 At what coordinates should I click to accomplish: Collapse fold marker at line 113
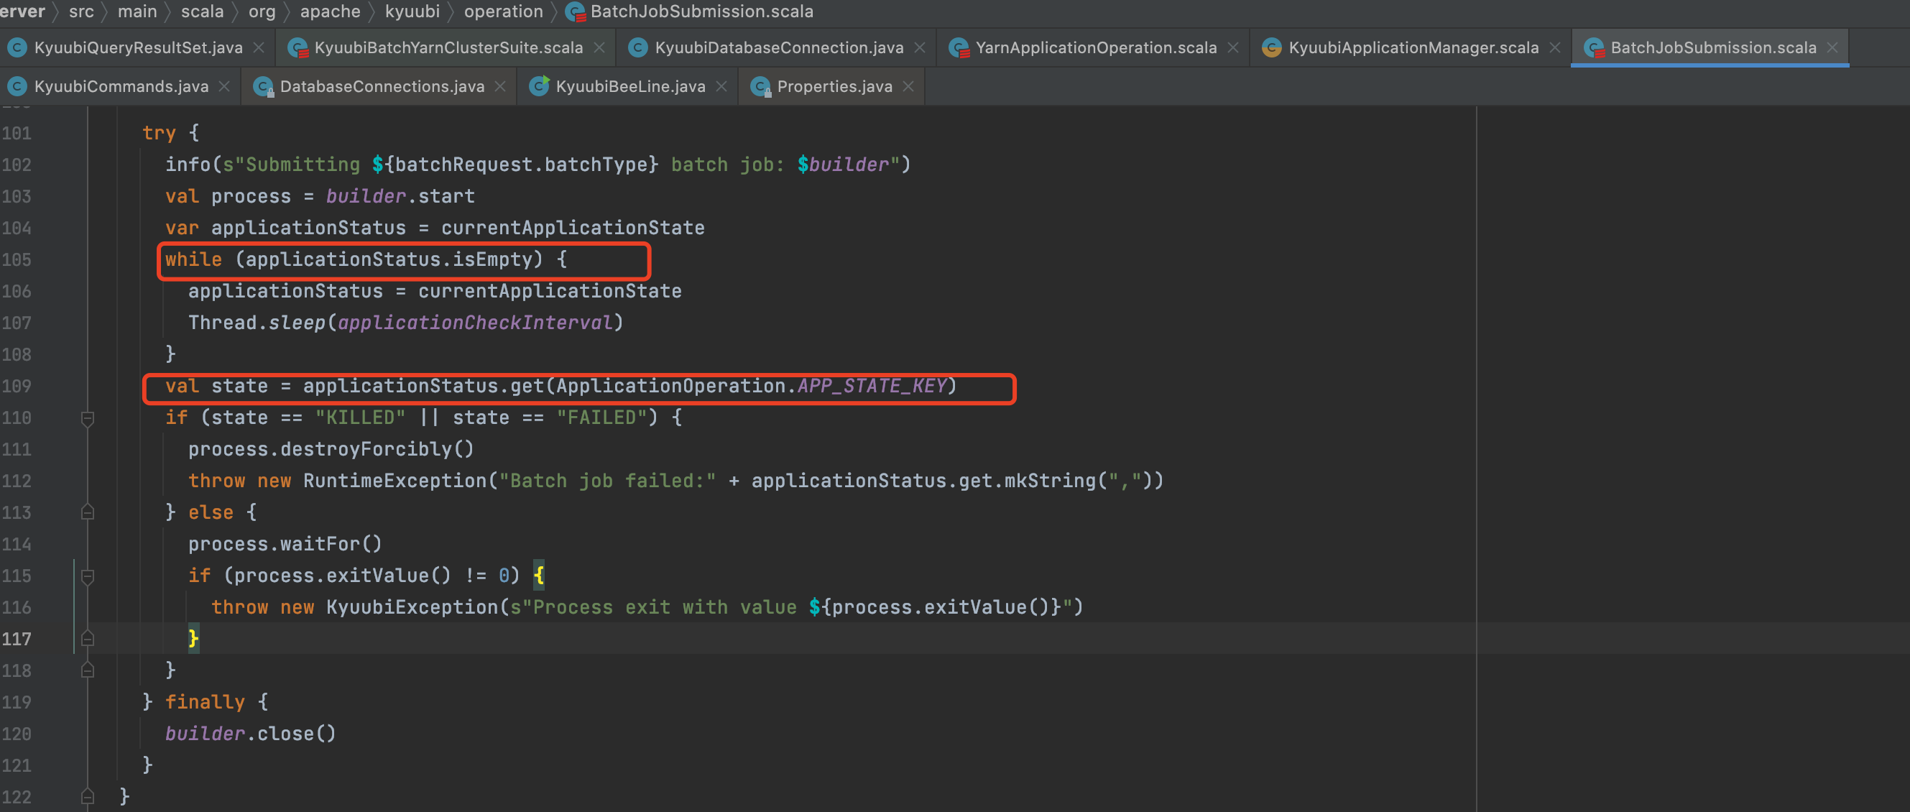88,512
